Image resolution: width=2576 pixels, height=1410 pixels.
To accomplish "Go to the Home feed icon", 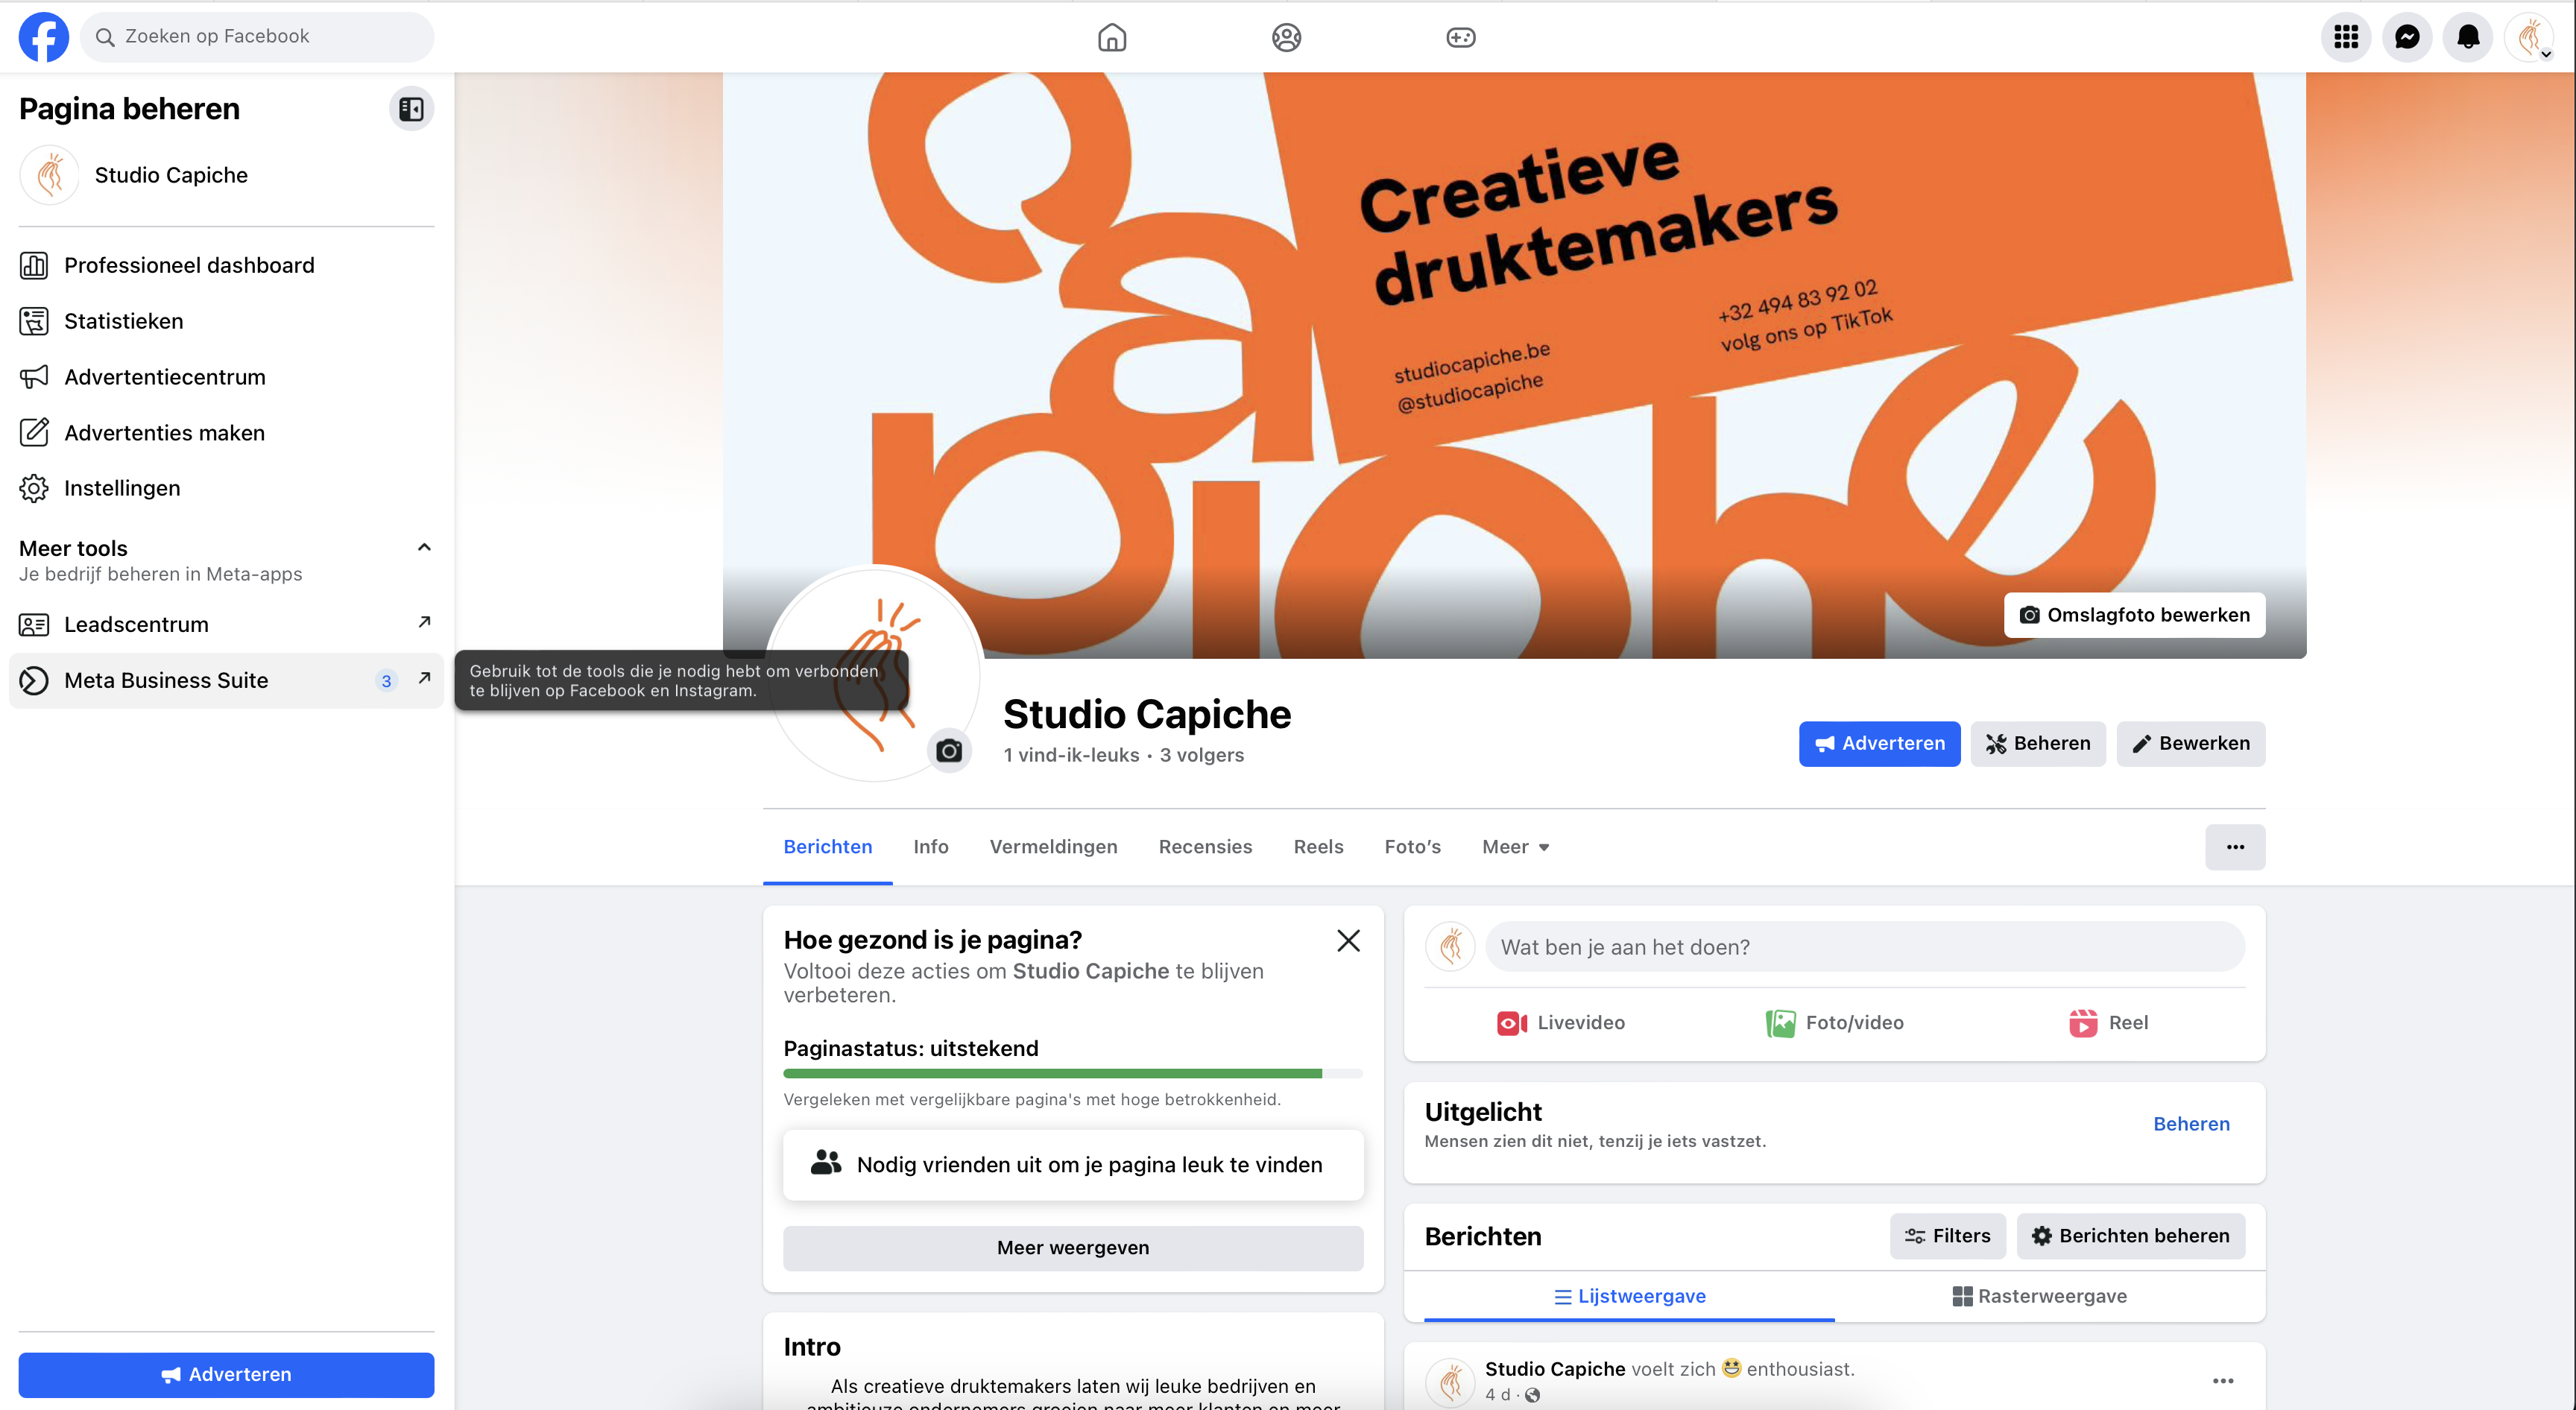I will (1112, 37).
